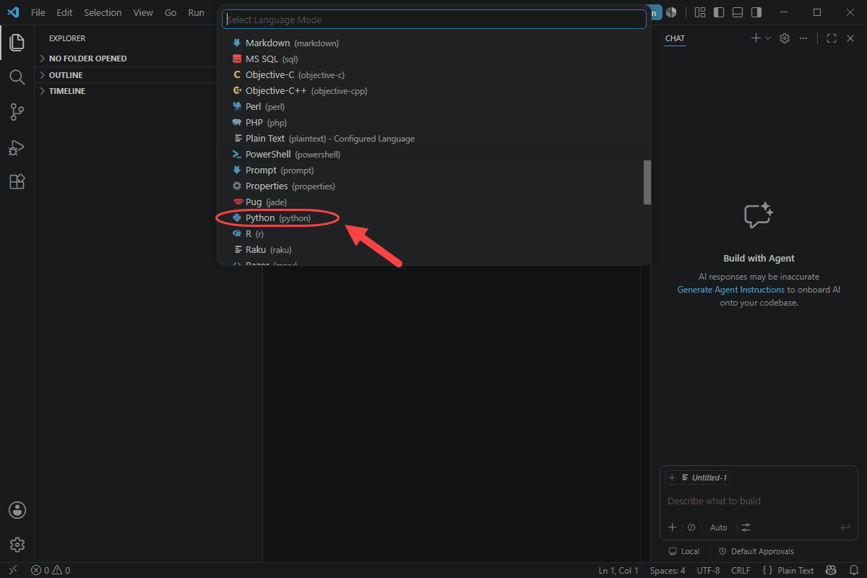Open the Accounts menu icon
867x578 pixels.
click(17, 510)
